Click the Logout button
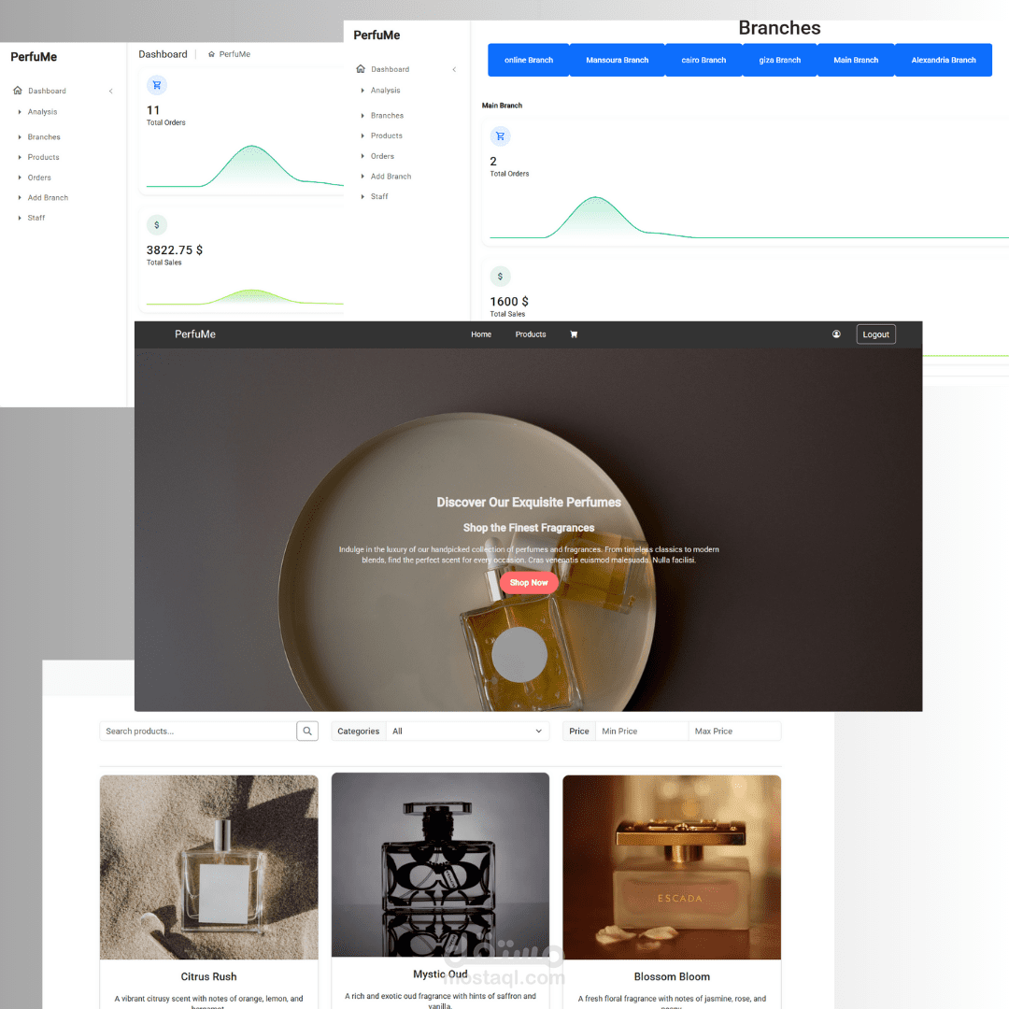Image resolution: width=1009 pixels, height=1009 pixels. point(875,334)
